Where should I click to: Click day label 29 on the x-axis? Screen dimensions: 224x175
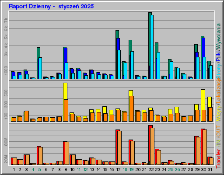pos(197,170)
